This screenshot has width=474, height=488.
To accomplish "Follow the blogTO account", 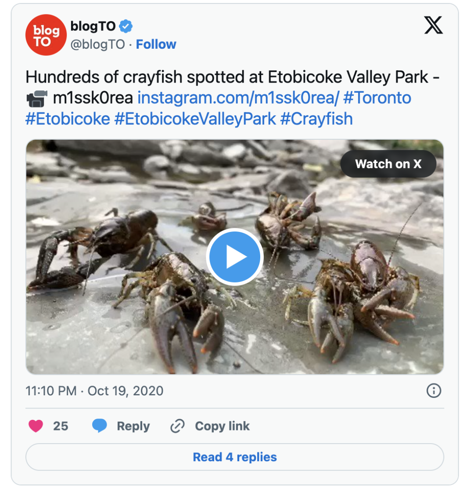I will pyautogui.click(x=156, y=44).
